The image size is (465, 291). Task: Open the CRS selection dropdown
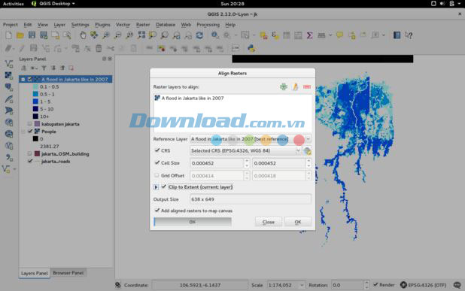[245, 151]
